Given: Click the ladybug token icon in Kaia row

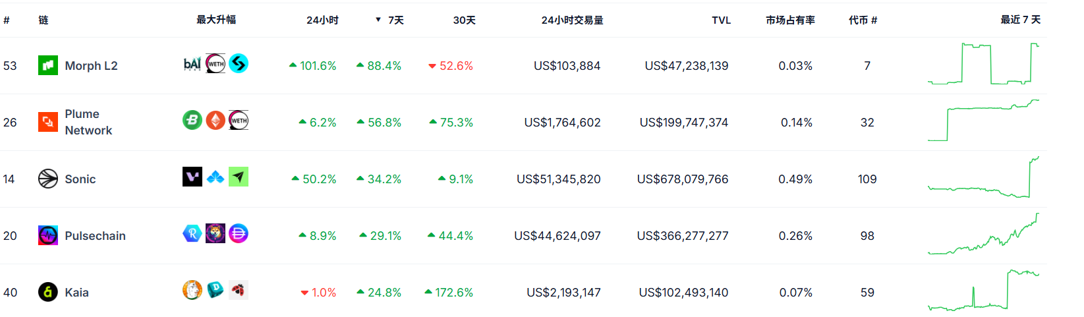Looking at the screenshot, I should pyautogui.click(x=239, y=290).
